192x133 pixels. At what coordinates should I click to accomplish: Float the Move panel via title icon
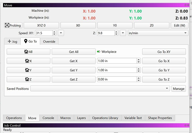(185, 5)
